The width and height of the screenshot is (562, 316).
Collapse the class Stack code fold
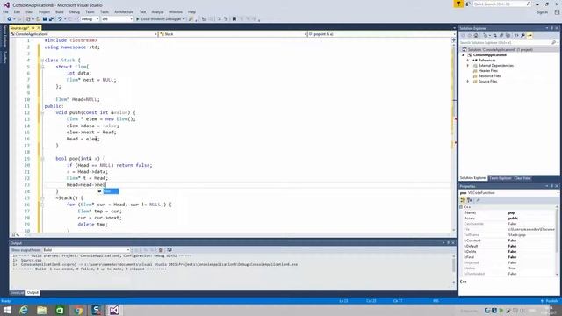(42, 61)
